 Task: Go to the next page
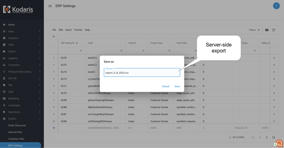click(267, 138)
